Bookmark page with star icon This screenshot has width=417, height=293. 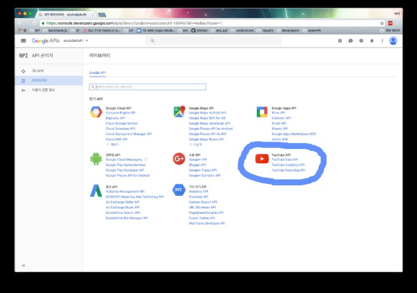pos(382,23)
